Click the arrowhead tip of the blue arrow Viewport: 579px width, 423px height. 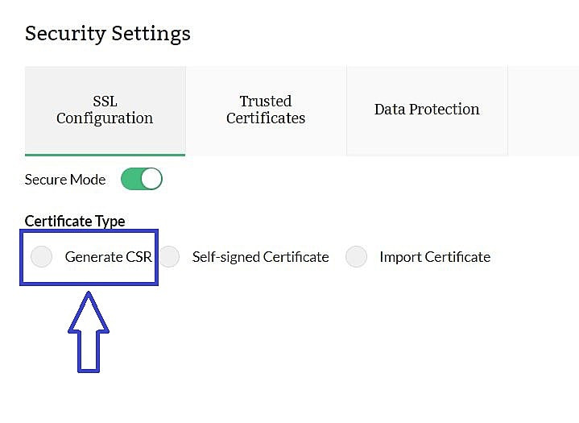(x=89, y=295)
